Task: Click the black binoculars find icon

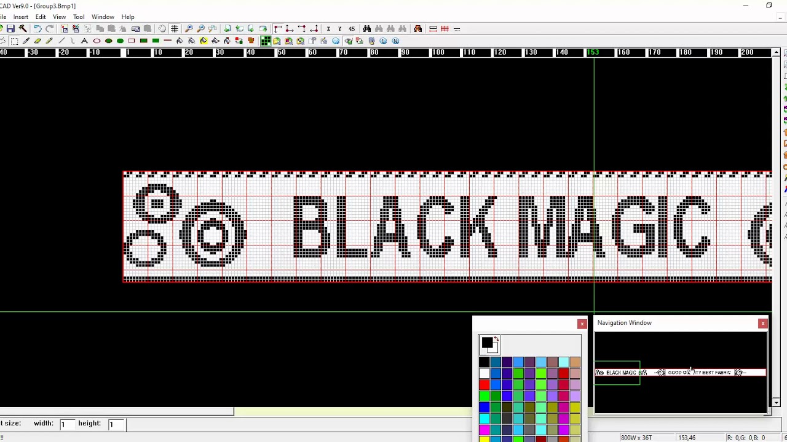Action: pyautogui.click(x=367, y=29)
